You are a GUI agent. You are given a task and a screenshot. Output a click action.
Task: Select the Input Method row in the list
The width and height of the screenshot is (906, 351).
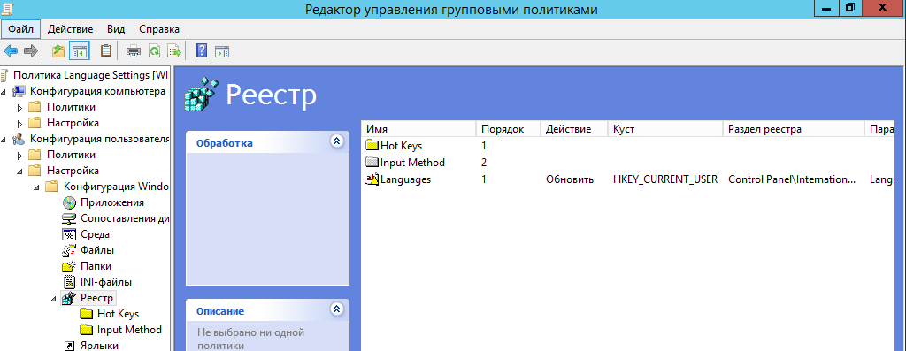(x=628, y=162)
